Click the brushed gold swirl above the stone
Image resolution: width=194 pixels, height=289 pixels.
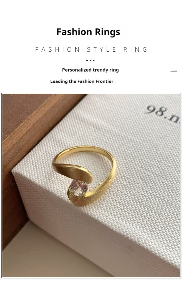coord(74,170)
